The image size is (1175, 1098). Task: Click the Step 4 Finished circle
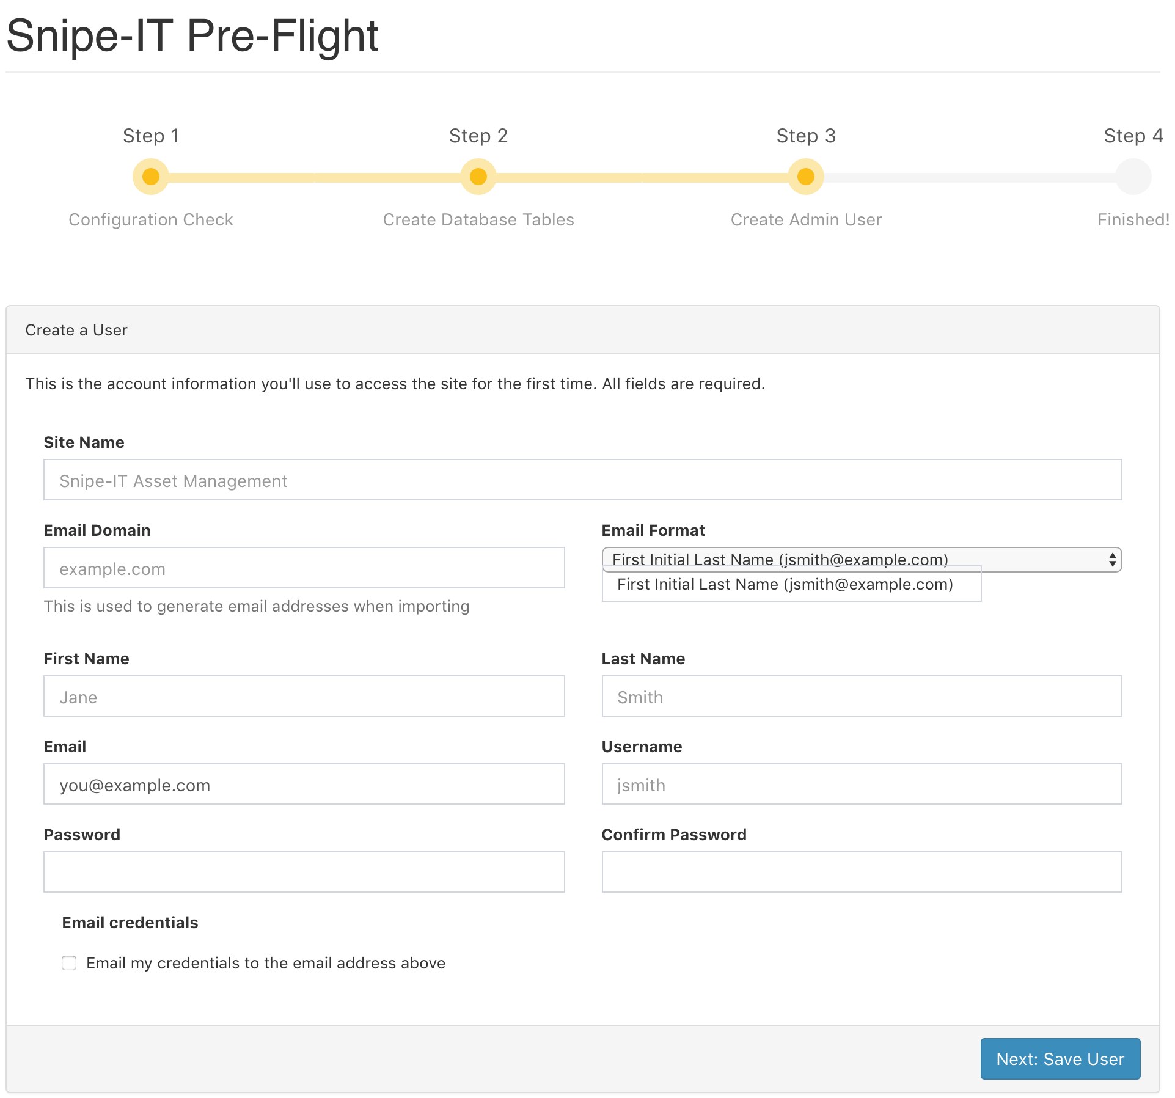(x=1133, y=177)
